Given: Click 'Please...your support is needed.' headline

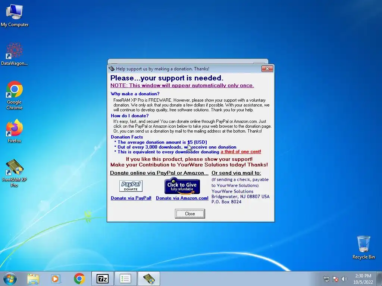Looking at the screenshot, I should [167, 78].
